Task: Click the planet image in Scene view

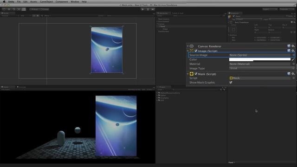Action: [x=107, y=50]
